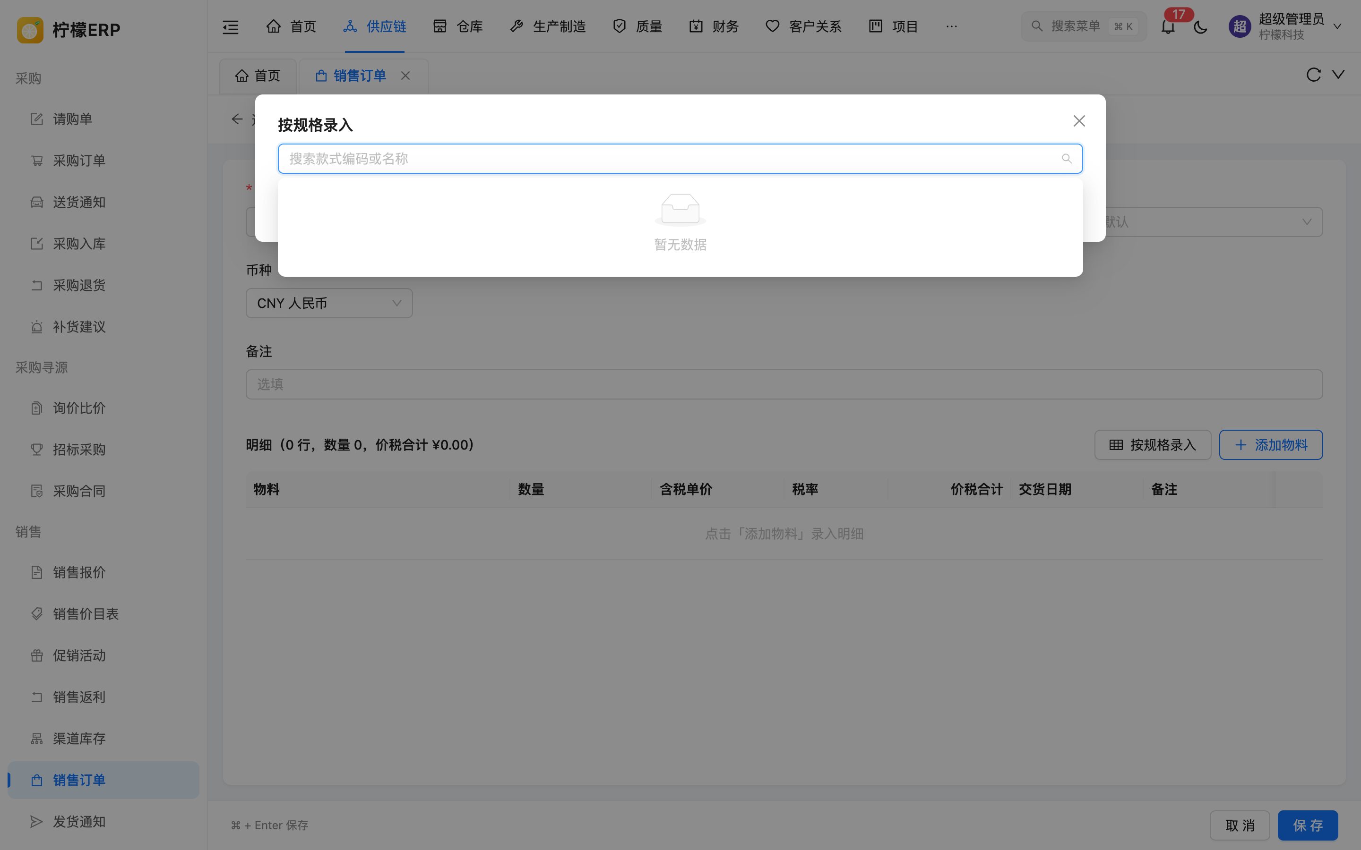Viewport: 1361px width, 850px height.
Task: Collapse the sidebar menu icon
Action: coord(231,26)
